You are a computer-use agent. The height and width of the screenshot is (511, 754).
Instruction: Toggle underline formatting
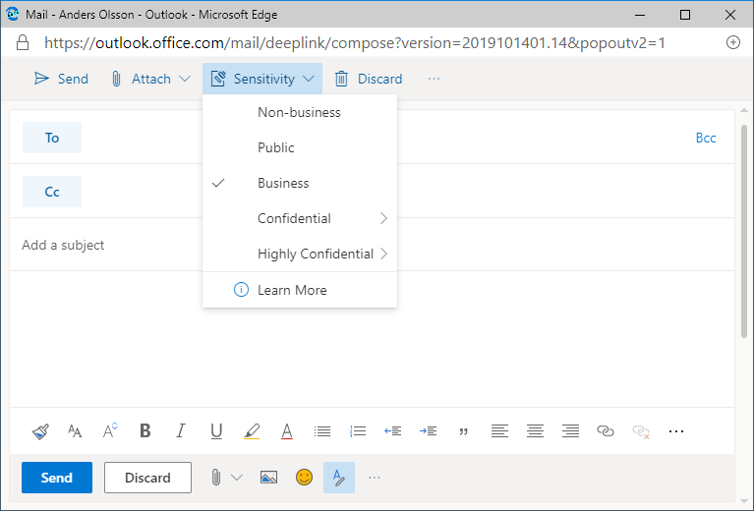[216, 430]
